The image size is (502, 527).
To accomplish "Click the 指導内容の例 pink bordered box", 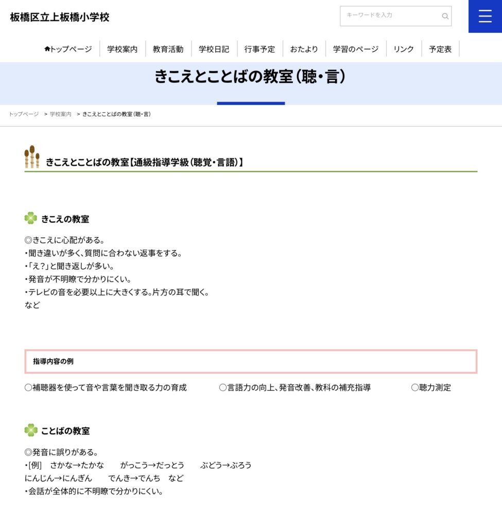I will tap(251, 361).
